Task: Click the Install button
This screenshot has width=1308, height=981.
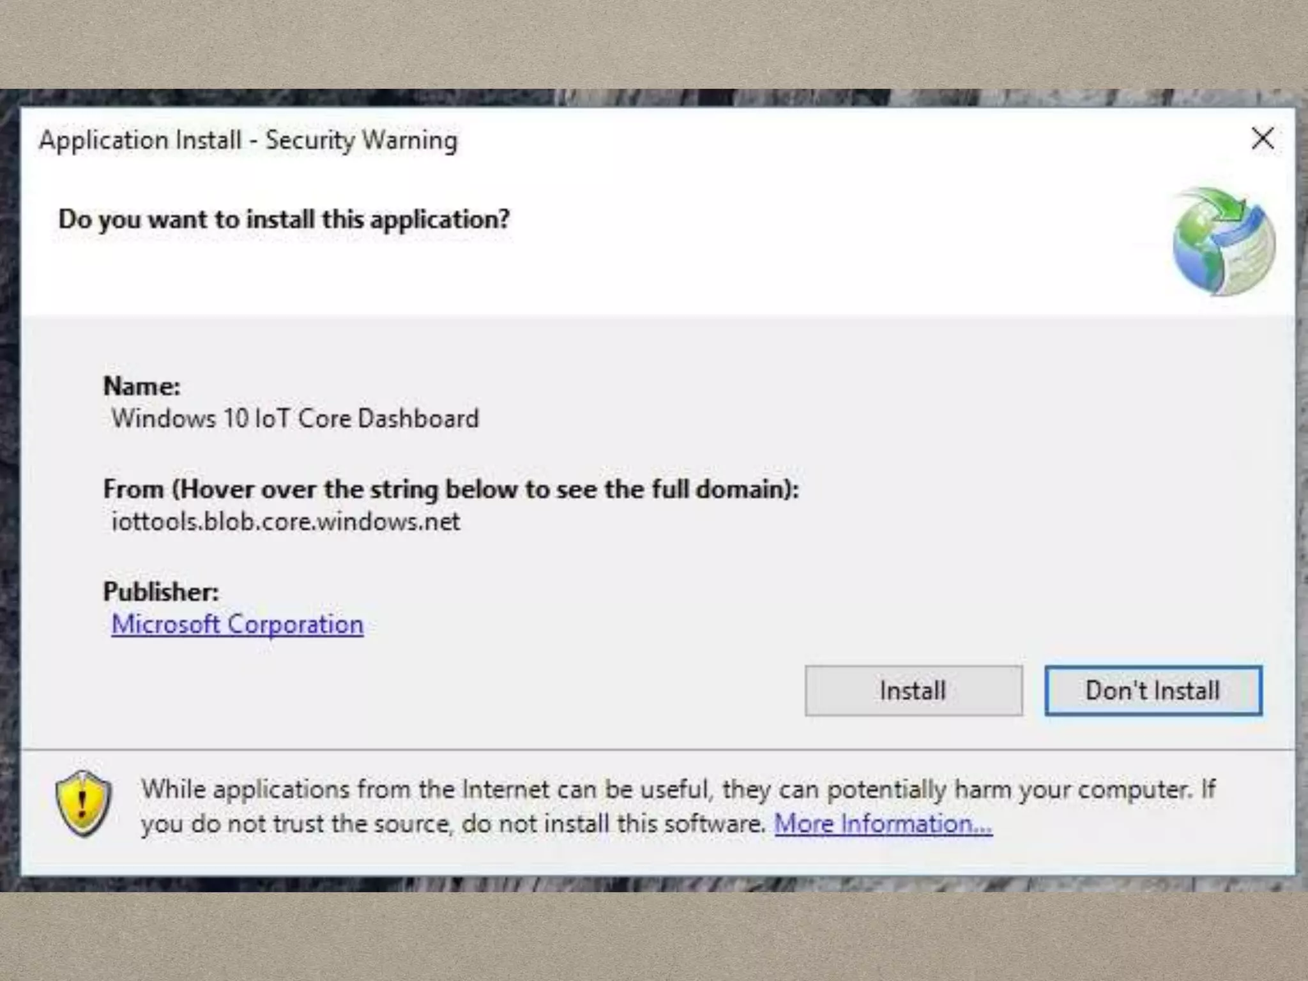Action: (x=913, y=690)
